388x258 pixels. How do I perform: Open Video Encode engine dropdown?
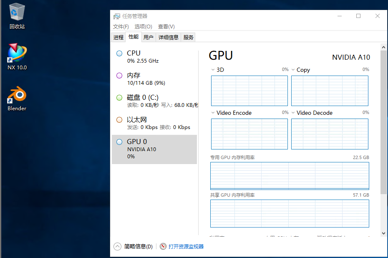tap(213, 113)
